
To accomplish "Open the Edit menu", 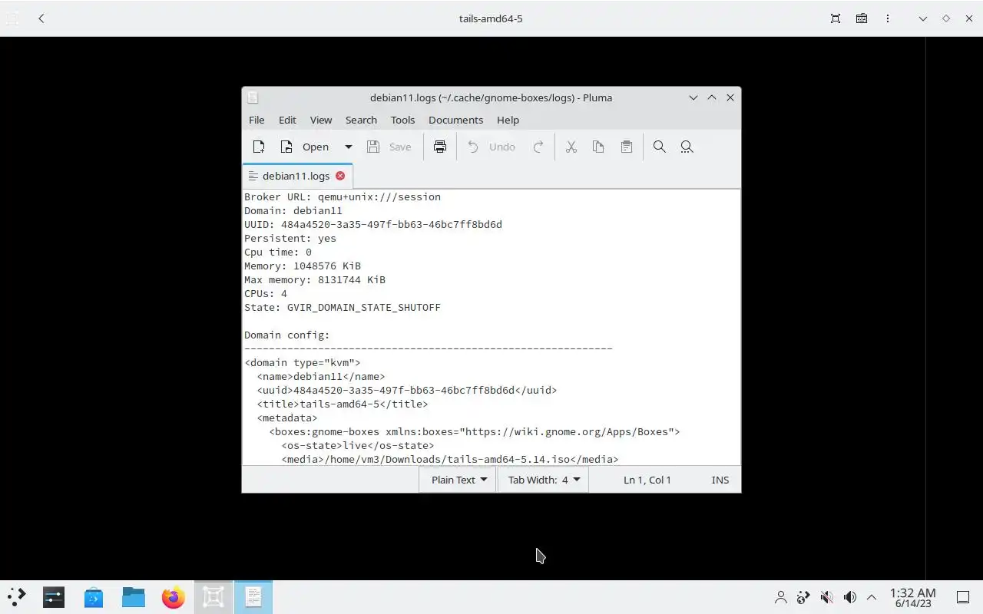I will [x=287, y=120].
